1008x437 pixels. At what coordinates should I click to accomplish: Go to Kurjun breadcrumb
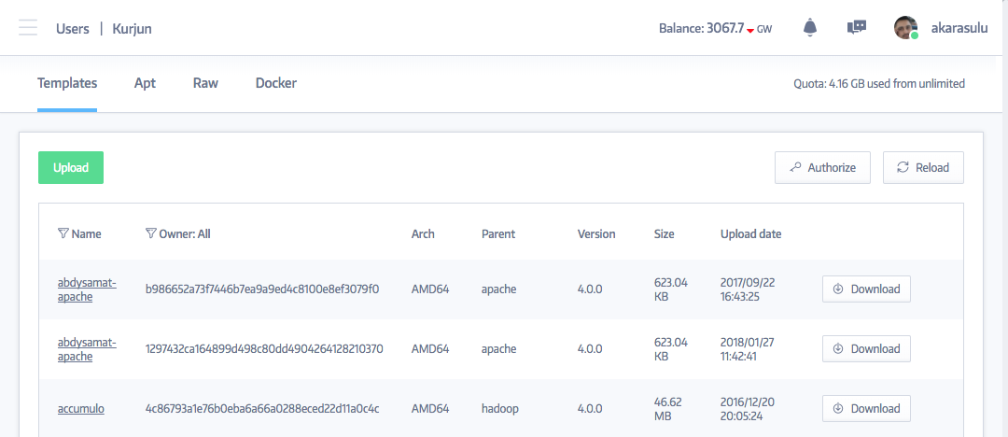(132, 29)
